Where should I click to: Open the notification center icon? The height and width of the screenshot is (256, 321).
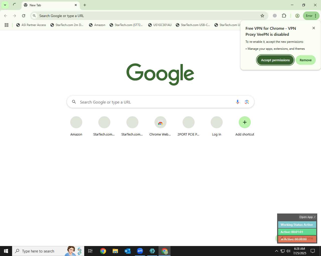(313, 251)
